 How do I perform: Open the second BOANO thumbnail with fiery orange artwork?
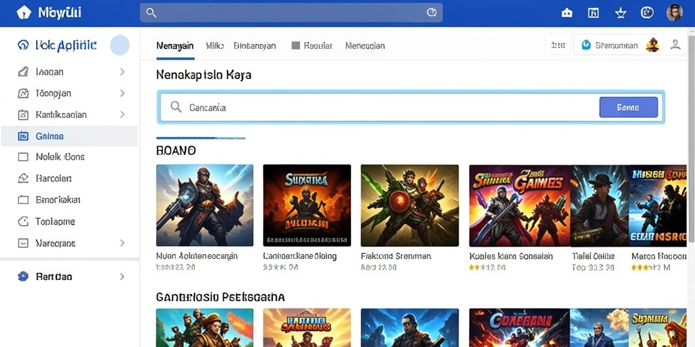[307, 205]
